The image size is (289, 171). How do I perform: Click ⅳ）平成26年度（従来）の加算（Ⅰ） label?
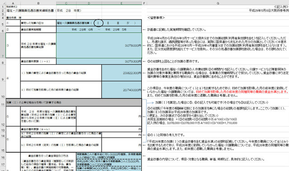click(61, 145)
